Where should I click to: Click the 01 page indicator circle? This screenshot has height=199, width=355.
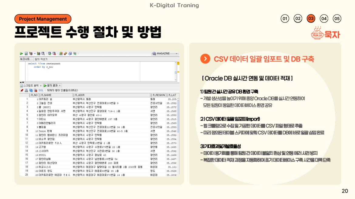click(x=285, y=18)
